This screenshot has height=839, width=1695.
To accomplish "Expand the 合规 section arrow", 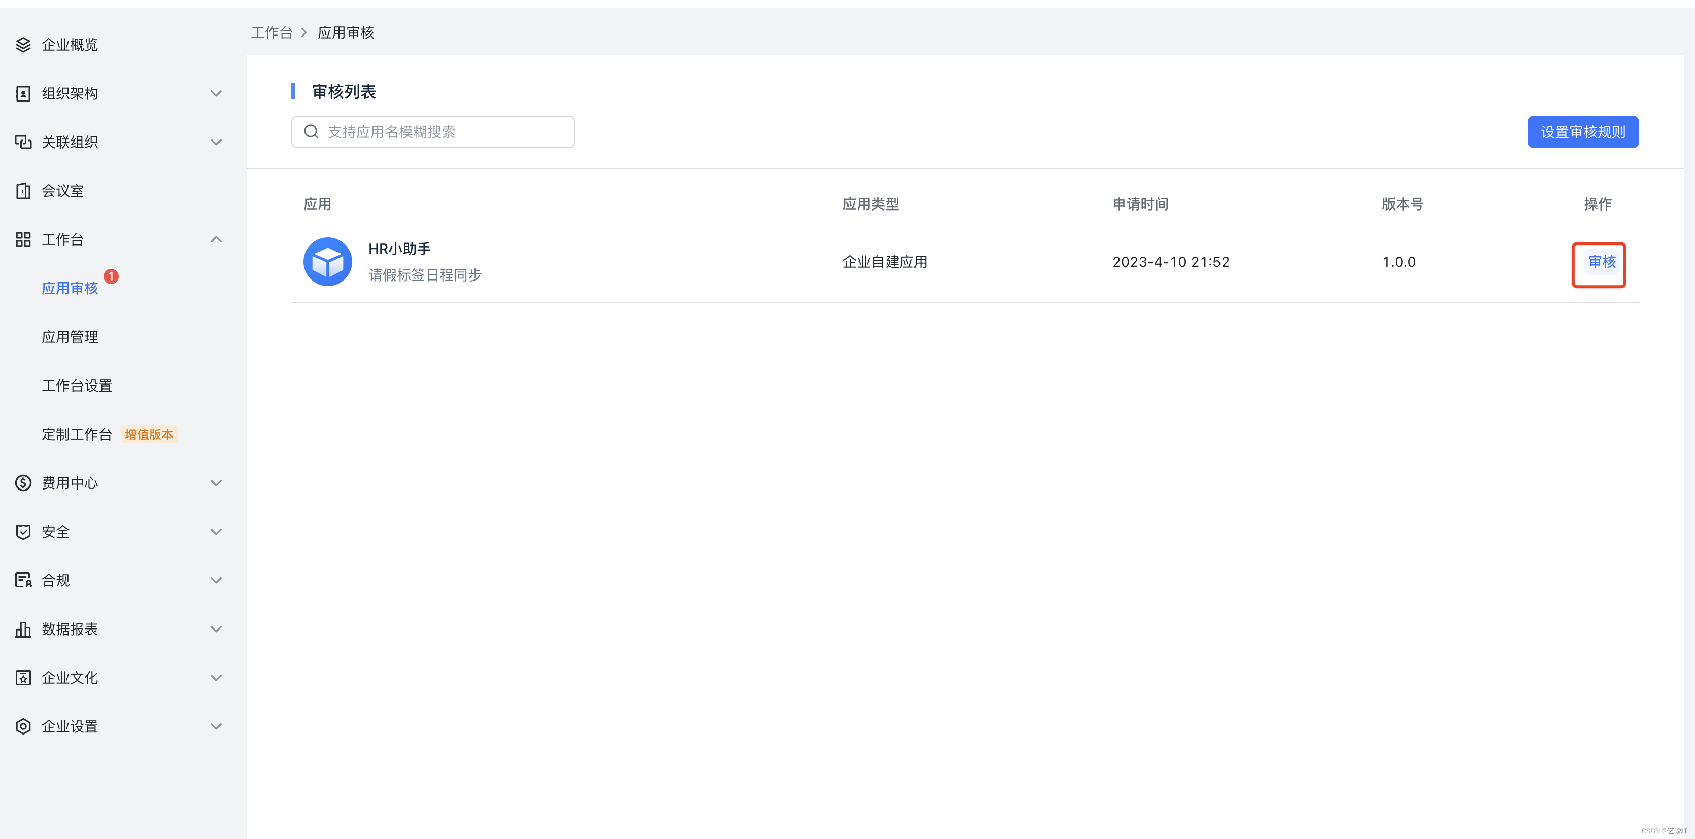I will click(216, 580).
